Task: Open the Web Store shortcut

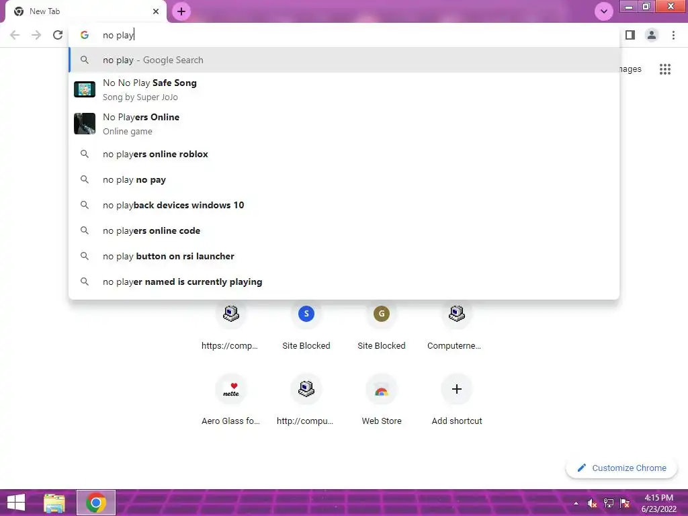Action: 382,399
